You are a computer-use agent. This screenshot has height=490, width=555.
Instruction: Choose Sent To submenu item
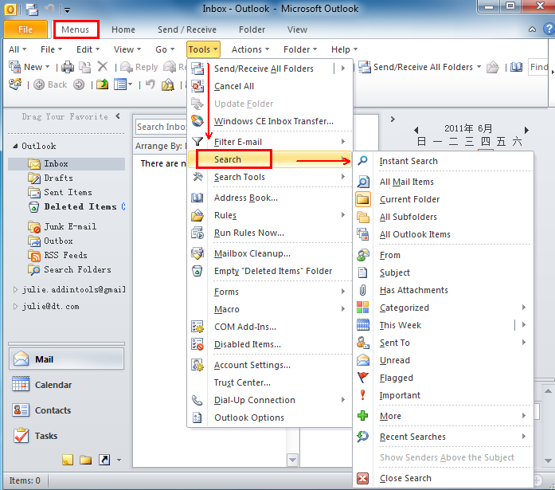444,343
